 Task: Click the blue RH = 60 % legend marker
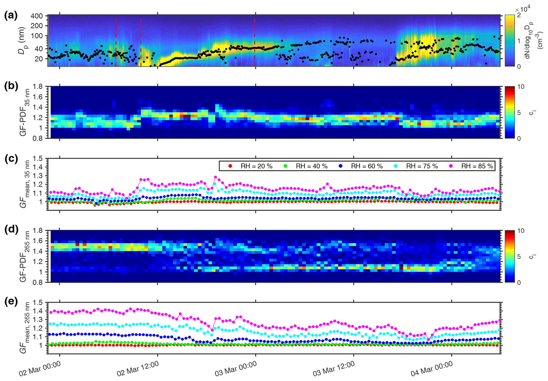coord(341,166)
